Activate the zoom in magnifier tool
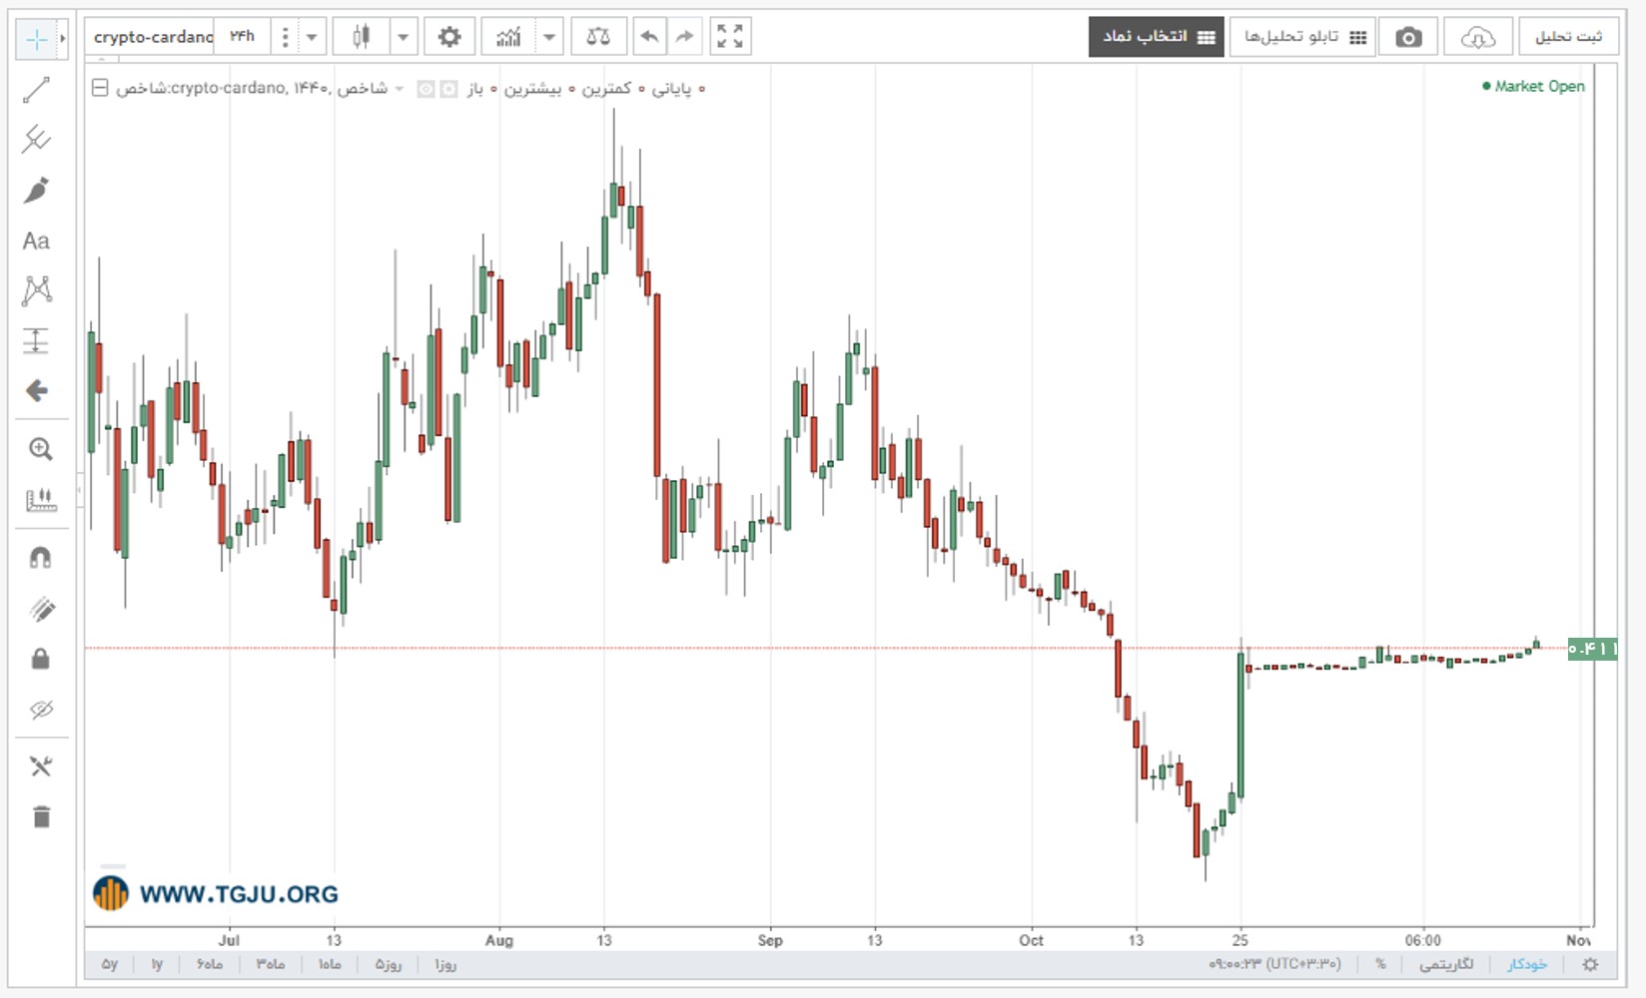Image resolution: width=1646 pixels, height=998 pixels. pos(40,449)
